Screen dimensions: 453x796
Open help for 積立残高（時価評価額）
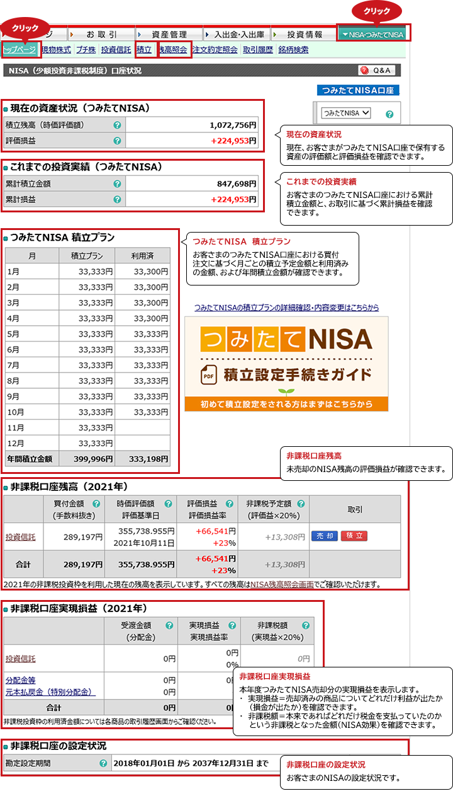(116, 125)
